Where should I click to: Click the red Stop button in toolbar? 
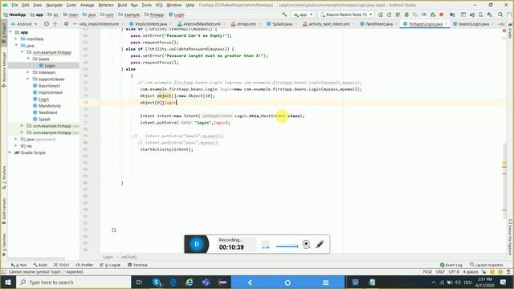(x=442, y=14)
